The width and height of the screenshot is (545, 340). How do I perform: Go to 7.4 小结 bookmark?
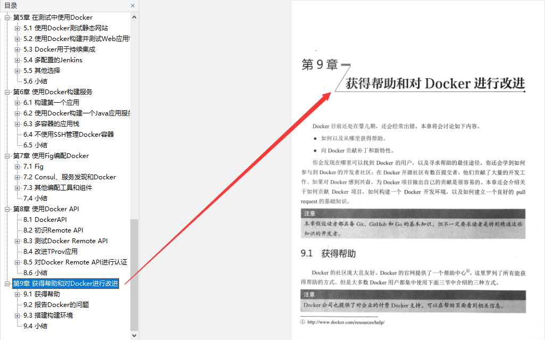point(36,198)
